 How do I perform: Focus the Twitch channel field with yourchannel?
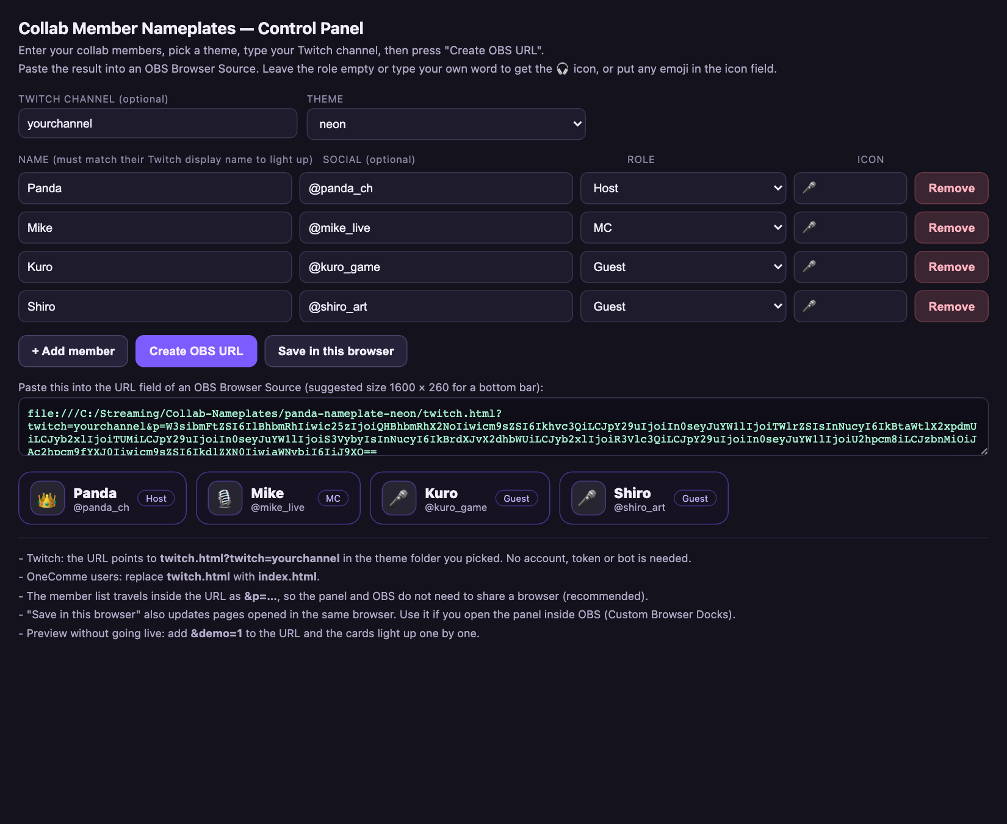click(x=158, y=123)
